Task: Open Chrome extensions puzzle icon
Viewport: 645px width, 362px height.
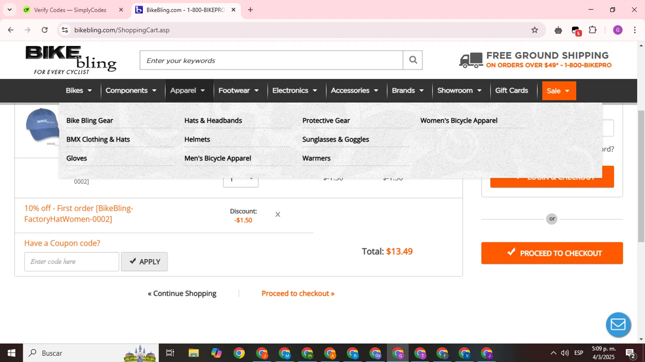Action: point(593,30)
